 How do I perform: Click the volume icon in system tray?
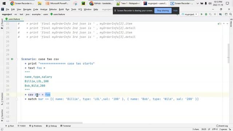tap(210, 3)
